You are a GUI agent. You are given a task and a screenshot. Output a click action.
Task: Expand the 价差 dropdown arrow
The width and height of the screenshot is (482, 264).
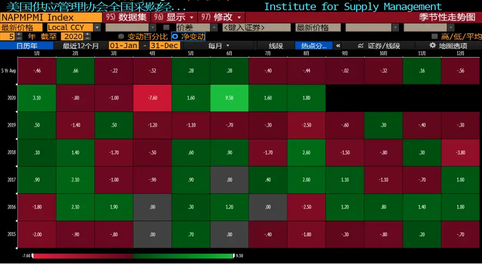coord(214,27)
